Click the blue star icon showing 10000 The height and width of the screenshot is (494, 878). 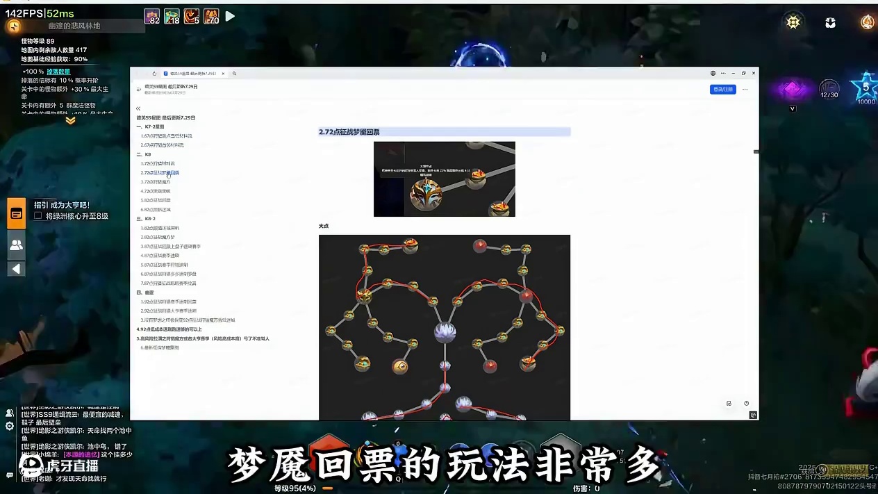pyautogui.click(x=865, y=87)
